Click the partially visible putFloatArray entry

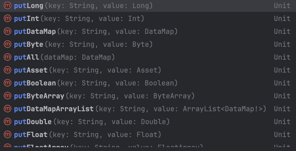point(148,146)
